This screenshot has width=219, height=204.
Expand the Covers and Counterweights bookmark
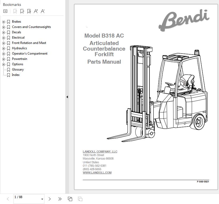[x=3, y=27]
